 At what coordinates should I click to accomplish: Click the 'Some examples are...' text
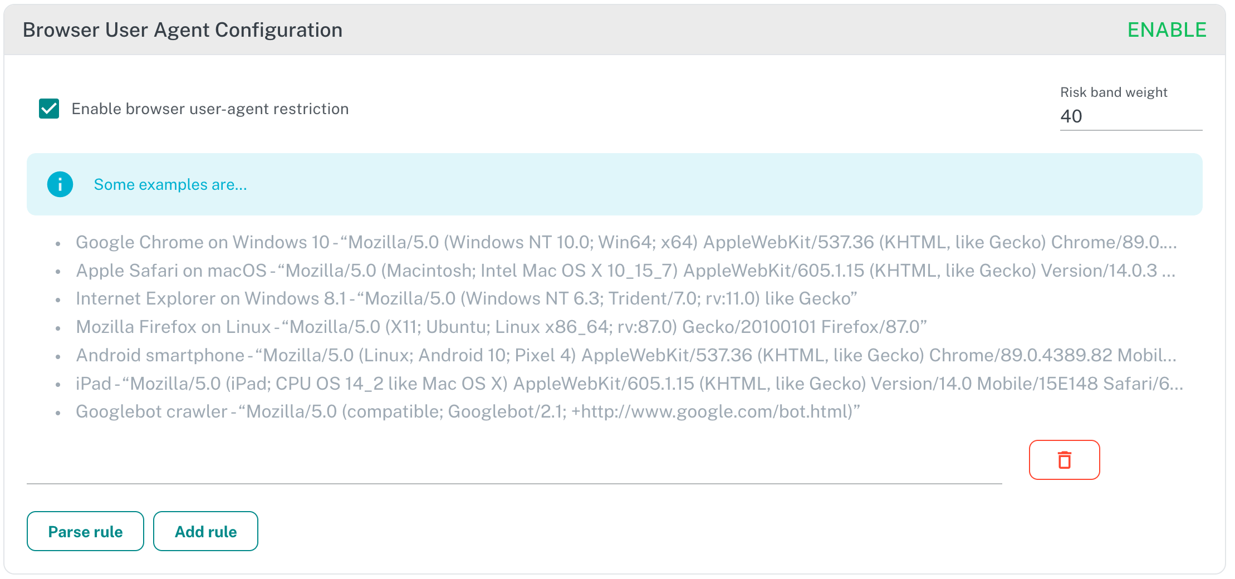(170, 184)
